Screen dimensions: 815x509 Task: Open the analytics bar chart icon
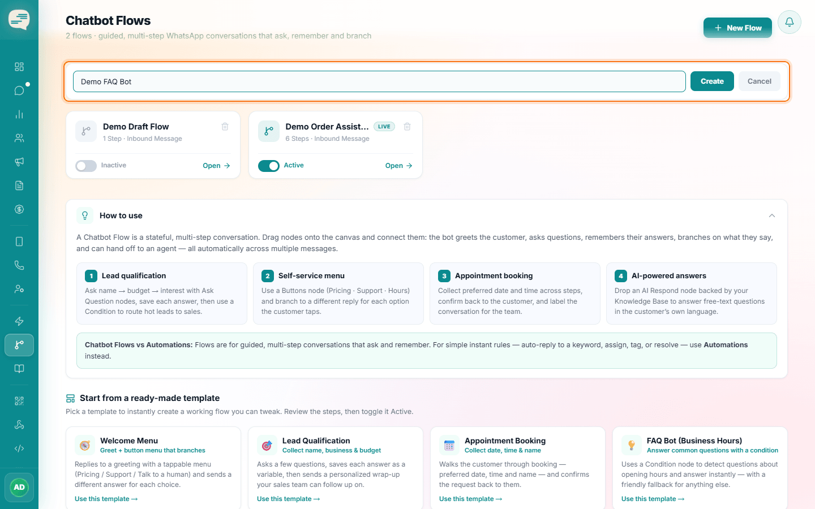(x=19, y=114)
